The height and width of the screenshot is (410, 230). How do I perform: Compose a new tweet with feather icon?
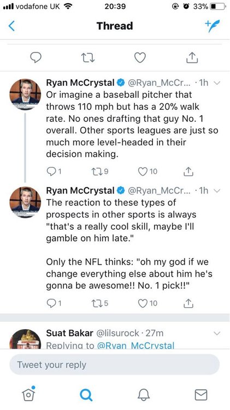click(x=212, y=26)
